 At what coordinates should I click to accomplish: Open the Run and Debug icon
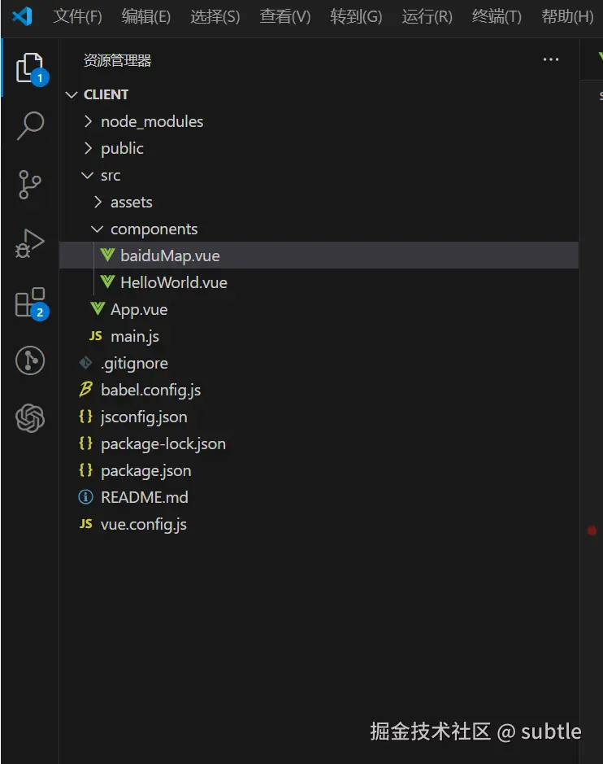pos(30,243)
